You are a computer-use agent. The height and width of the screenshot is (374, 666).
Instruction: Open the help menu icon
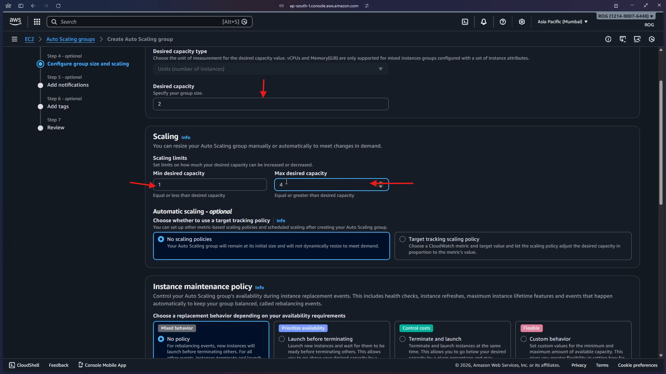pos(503,21)
